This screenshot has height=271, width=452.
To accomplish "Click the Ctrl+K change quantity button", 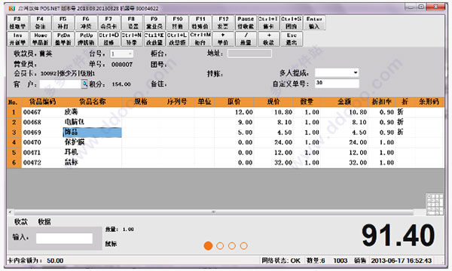I will (x=154, y=38).
